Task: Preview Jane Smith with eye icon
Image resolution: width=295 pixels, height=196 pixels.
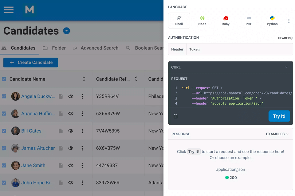Action: (x=71, y=165)
